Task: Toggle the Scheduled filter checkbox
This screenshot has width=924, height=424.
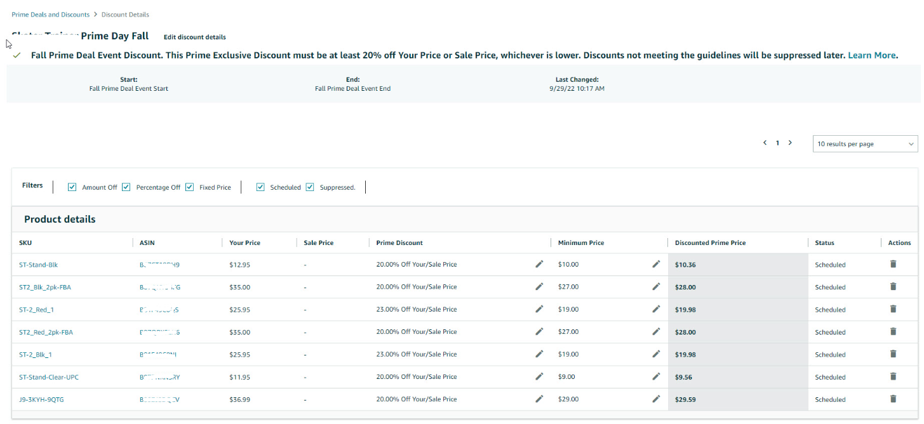Action: [260, 187]
